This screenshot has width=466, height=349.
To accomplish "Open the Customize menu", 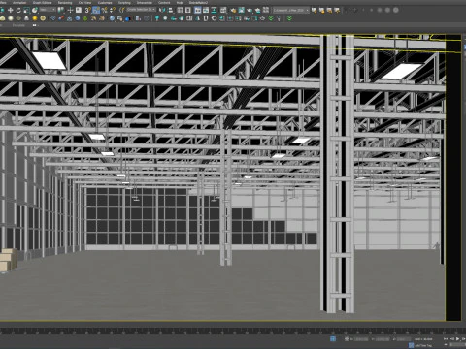I will (105, 2).
